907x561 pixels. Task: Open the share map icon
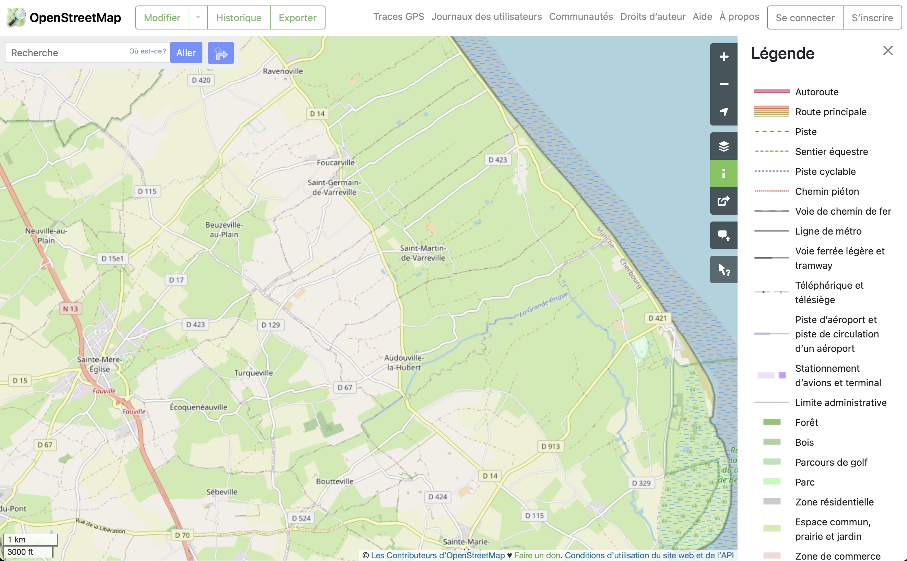(723, 201)
